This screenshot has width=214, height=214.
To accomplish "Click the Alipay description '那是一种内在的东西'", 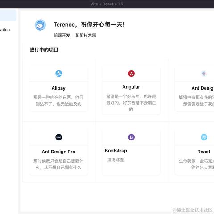I will coord(58,101).
